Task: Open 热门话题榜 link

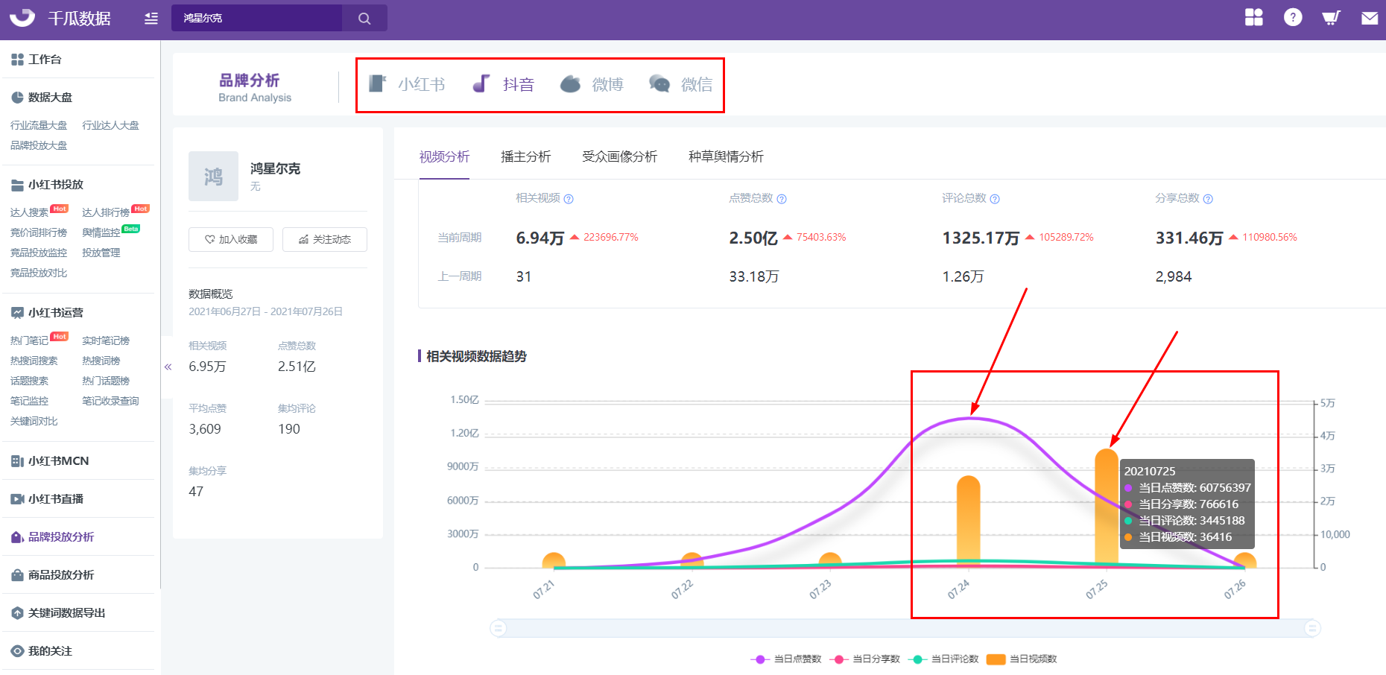Action: pos(106,381)
